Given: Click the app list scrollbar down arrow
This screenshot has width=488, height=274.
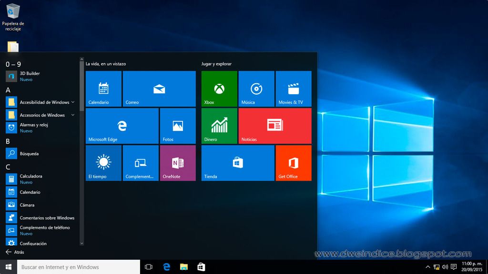Looking at the screenshot, I should click(x=81, y=243).
